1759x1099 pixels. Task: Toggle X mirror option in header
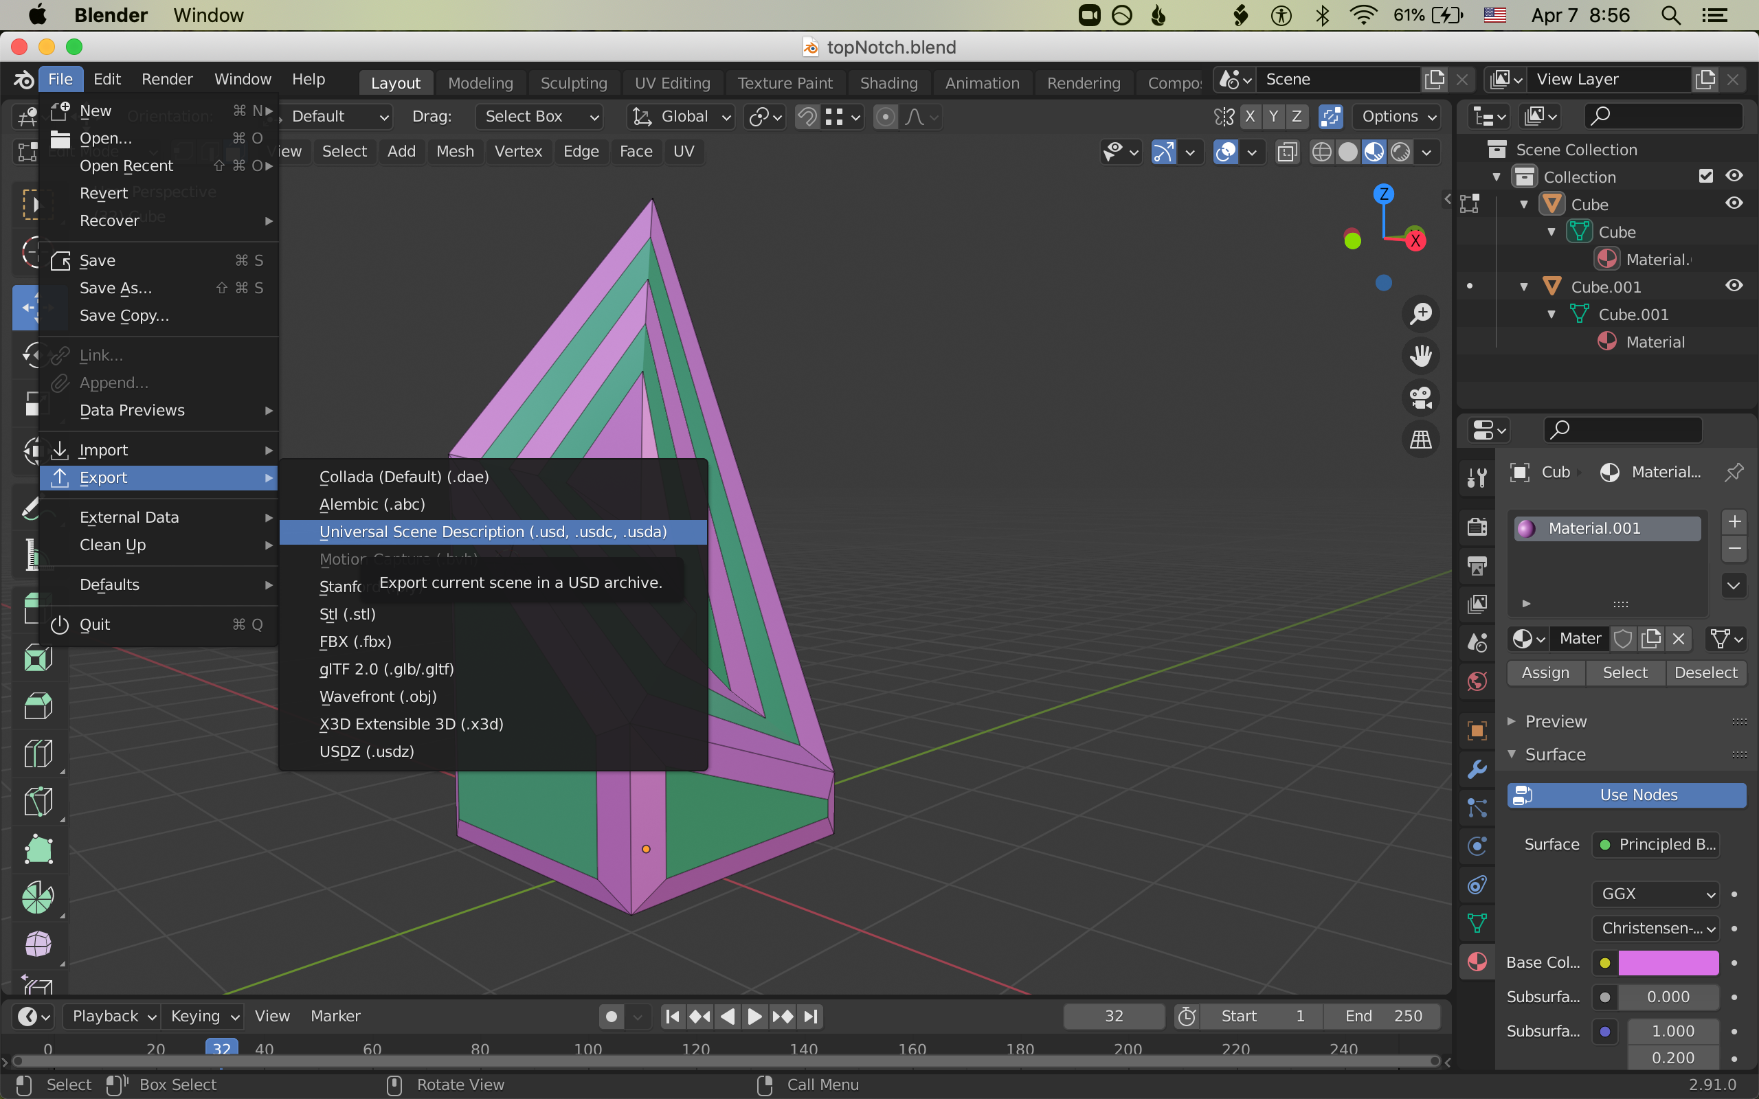pos(1249,116)
